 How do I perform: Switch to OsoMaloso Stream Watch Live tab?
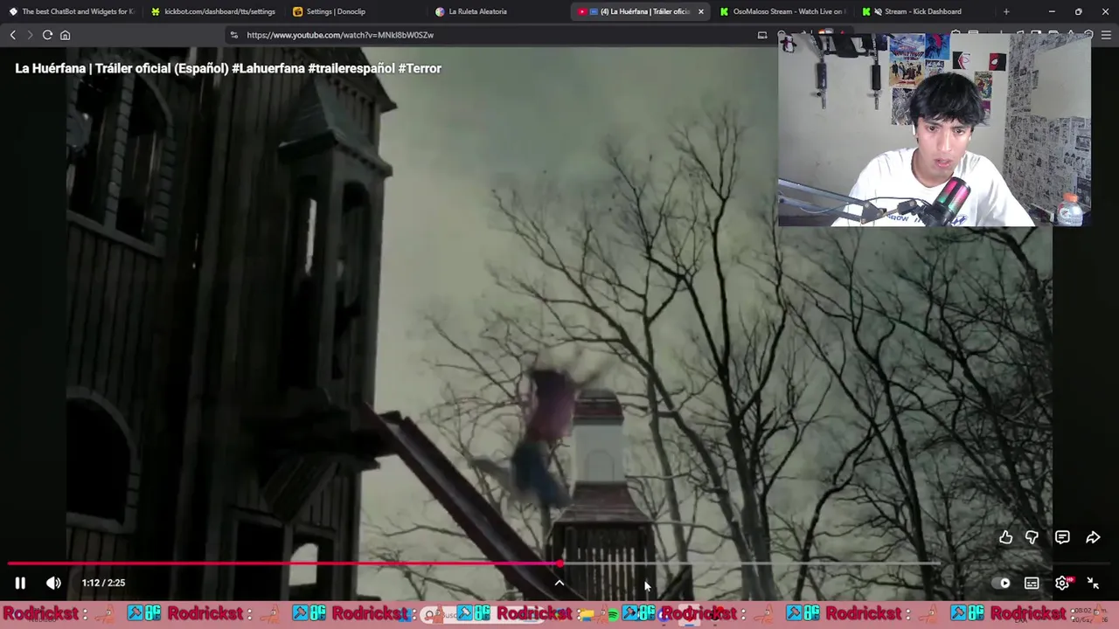782,11
